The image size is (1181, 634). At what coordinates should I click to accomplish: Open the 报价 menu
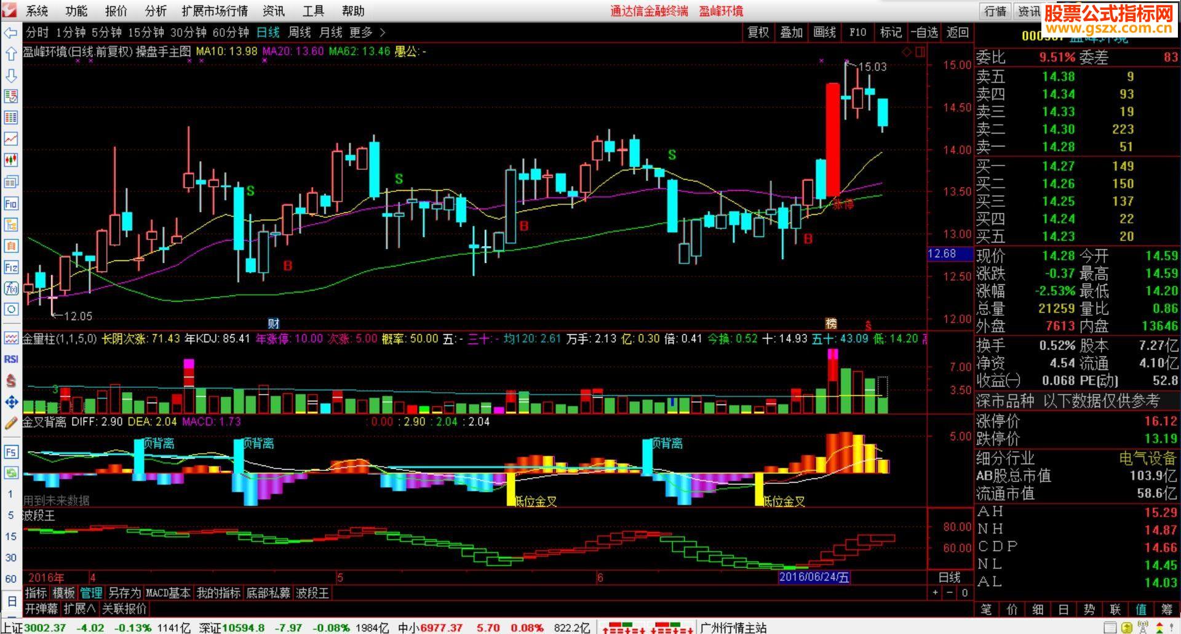coord(116,11)
